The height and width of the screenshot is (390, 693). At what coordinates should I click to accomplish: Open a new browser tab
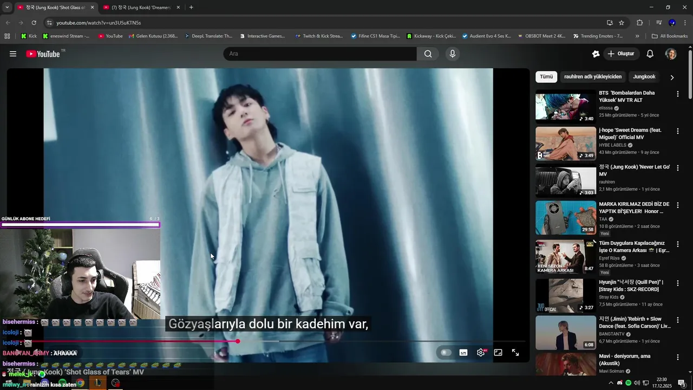click(191, 8)
